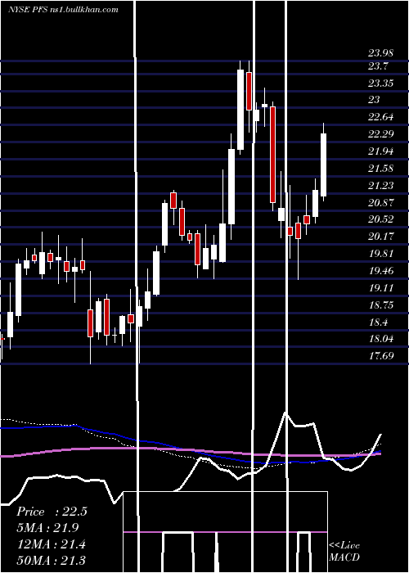The image size is (409, 573).
Task: Click the 19.46 price axis label
Action: click(380, 271)
